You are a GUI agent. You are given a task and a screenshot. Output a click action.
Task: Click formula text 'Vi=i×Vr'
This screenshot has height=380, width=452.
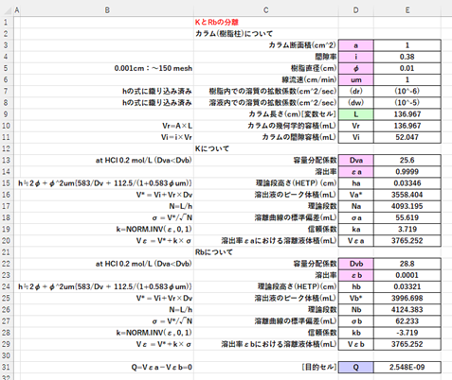coord(176,137)
